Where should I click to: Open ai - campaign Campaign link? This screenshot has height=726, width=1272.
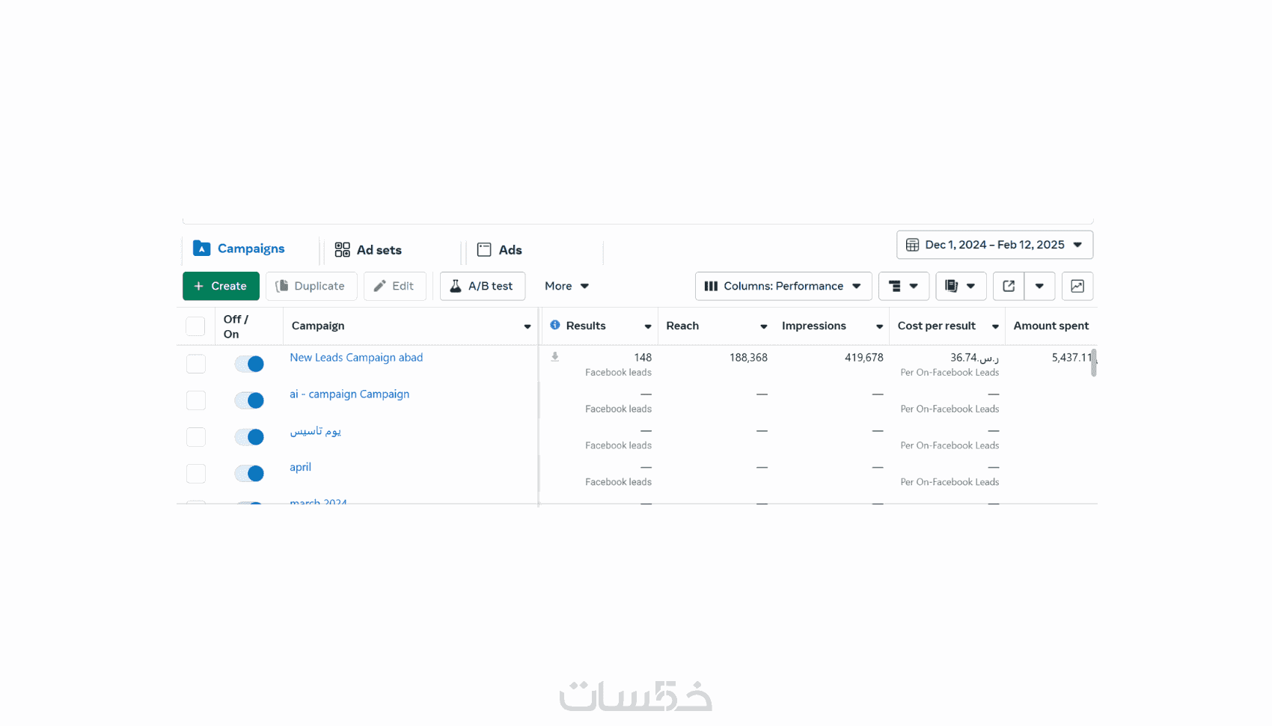point(349,394)
